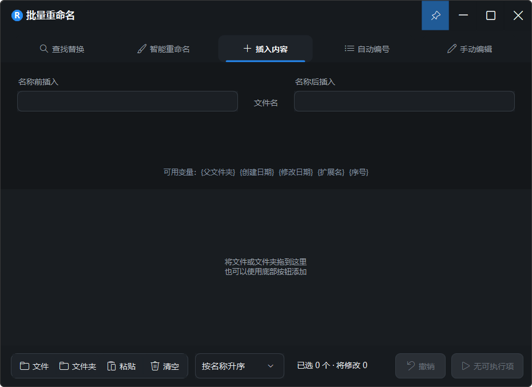Open the 手动编辑 tab
532x387 pixels.
pyautogui.click(x=470, y=49)
